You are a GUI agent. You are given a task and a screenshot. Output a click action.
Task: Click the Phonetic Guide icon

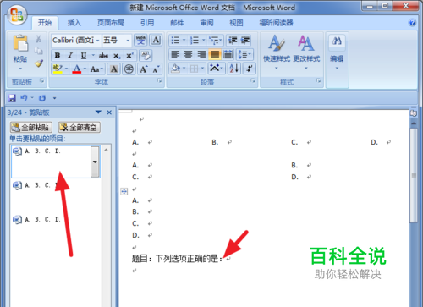point(140,40)
